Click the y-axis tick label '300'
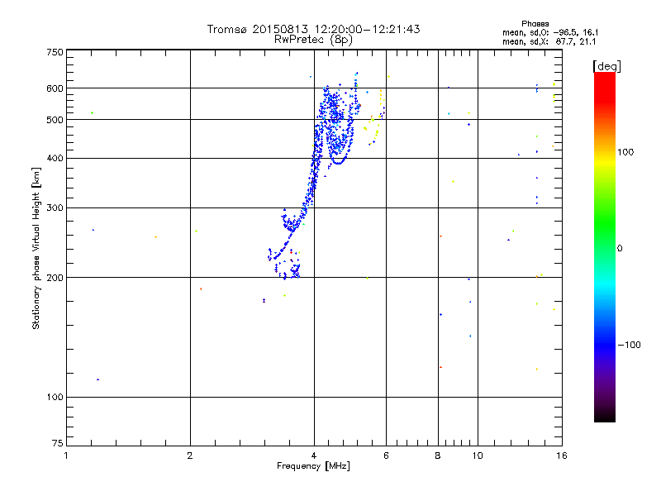 [x=55, y=208]
